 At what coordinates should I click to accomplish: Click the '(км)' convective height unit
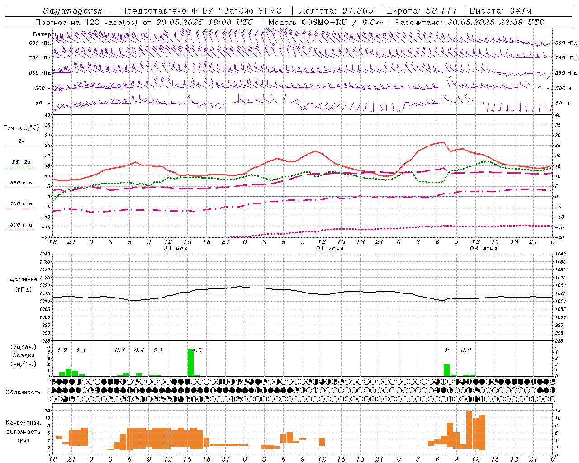click(x=24, y=440)
